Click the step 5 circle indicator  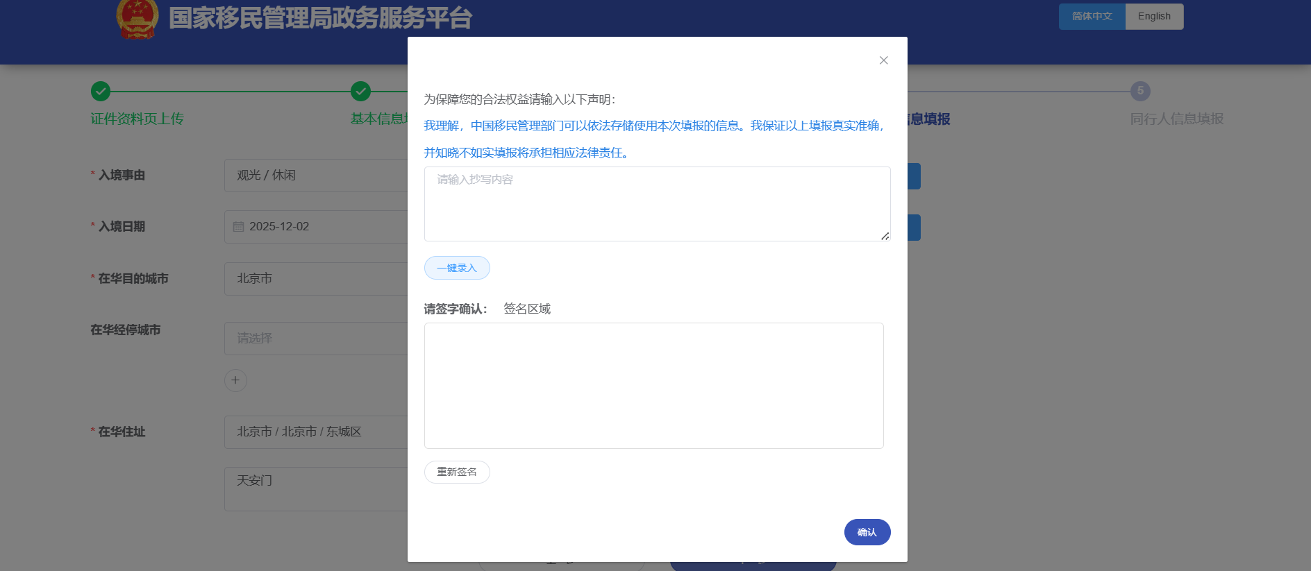(1140, 91)
